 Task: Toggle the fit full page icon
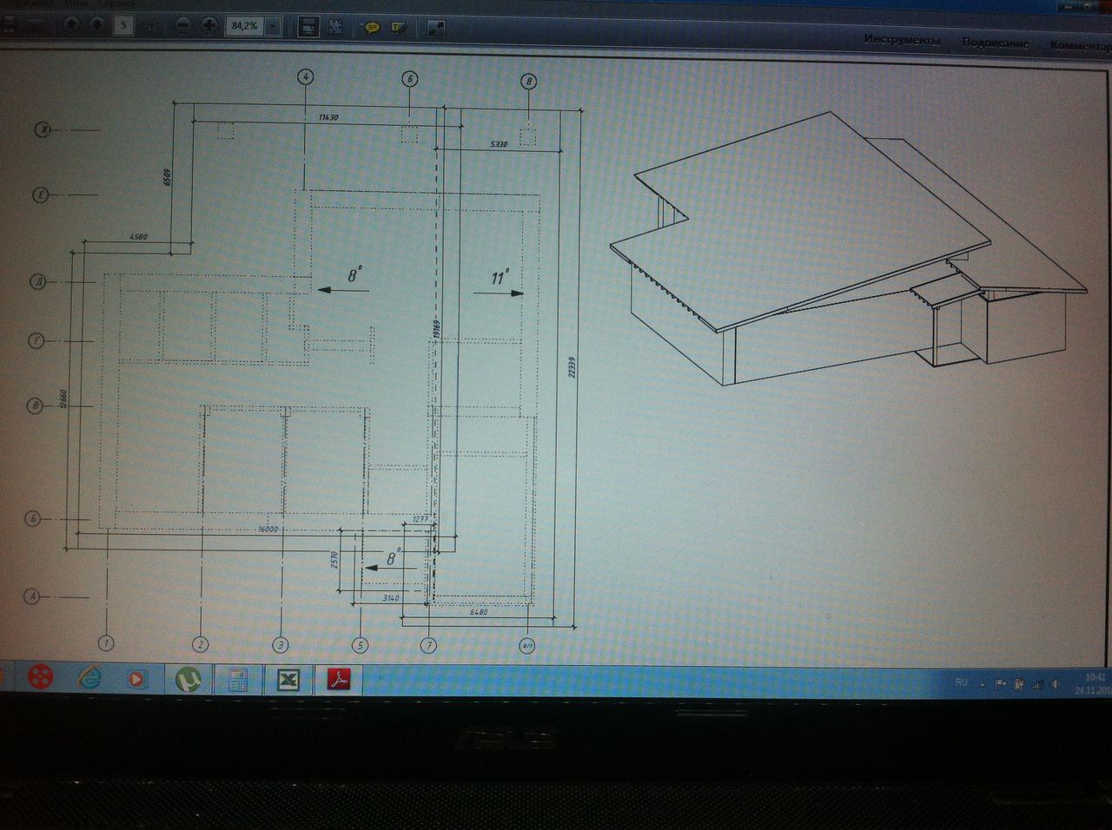pos(335,27)
